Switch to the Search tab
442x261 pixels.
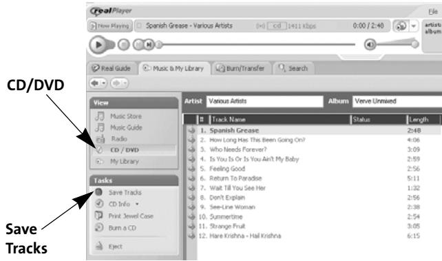tap(293, 68)
